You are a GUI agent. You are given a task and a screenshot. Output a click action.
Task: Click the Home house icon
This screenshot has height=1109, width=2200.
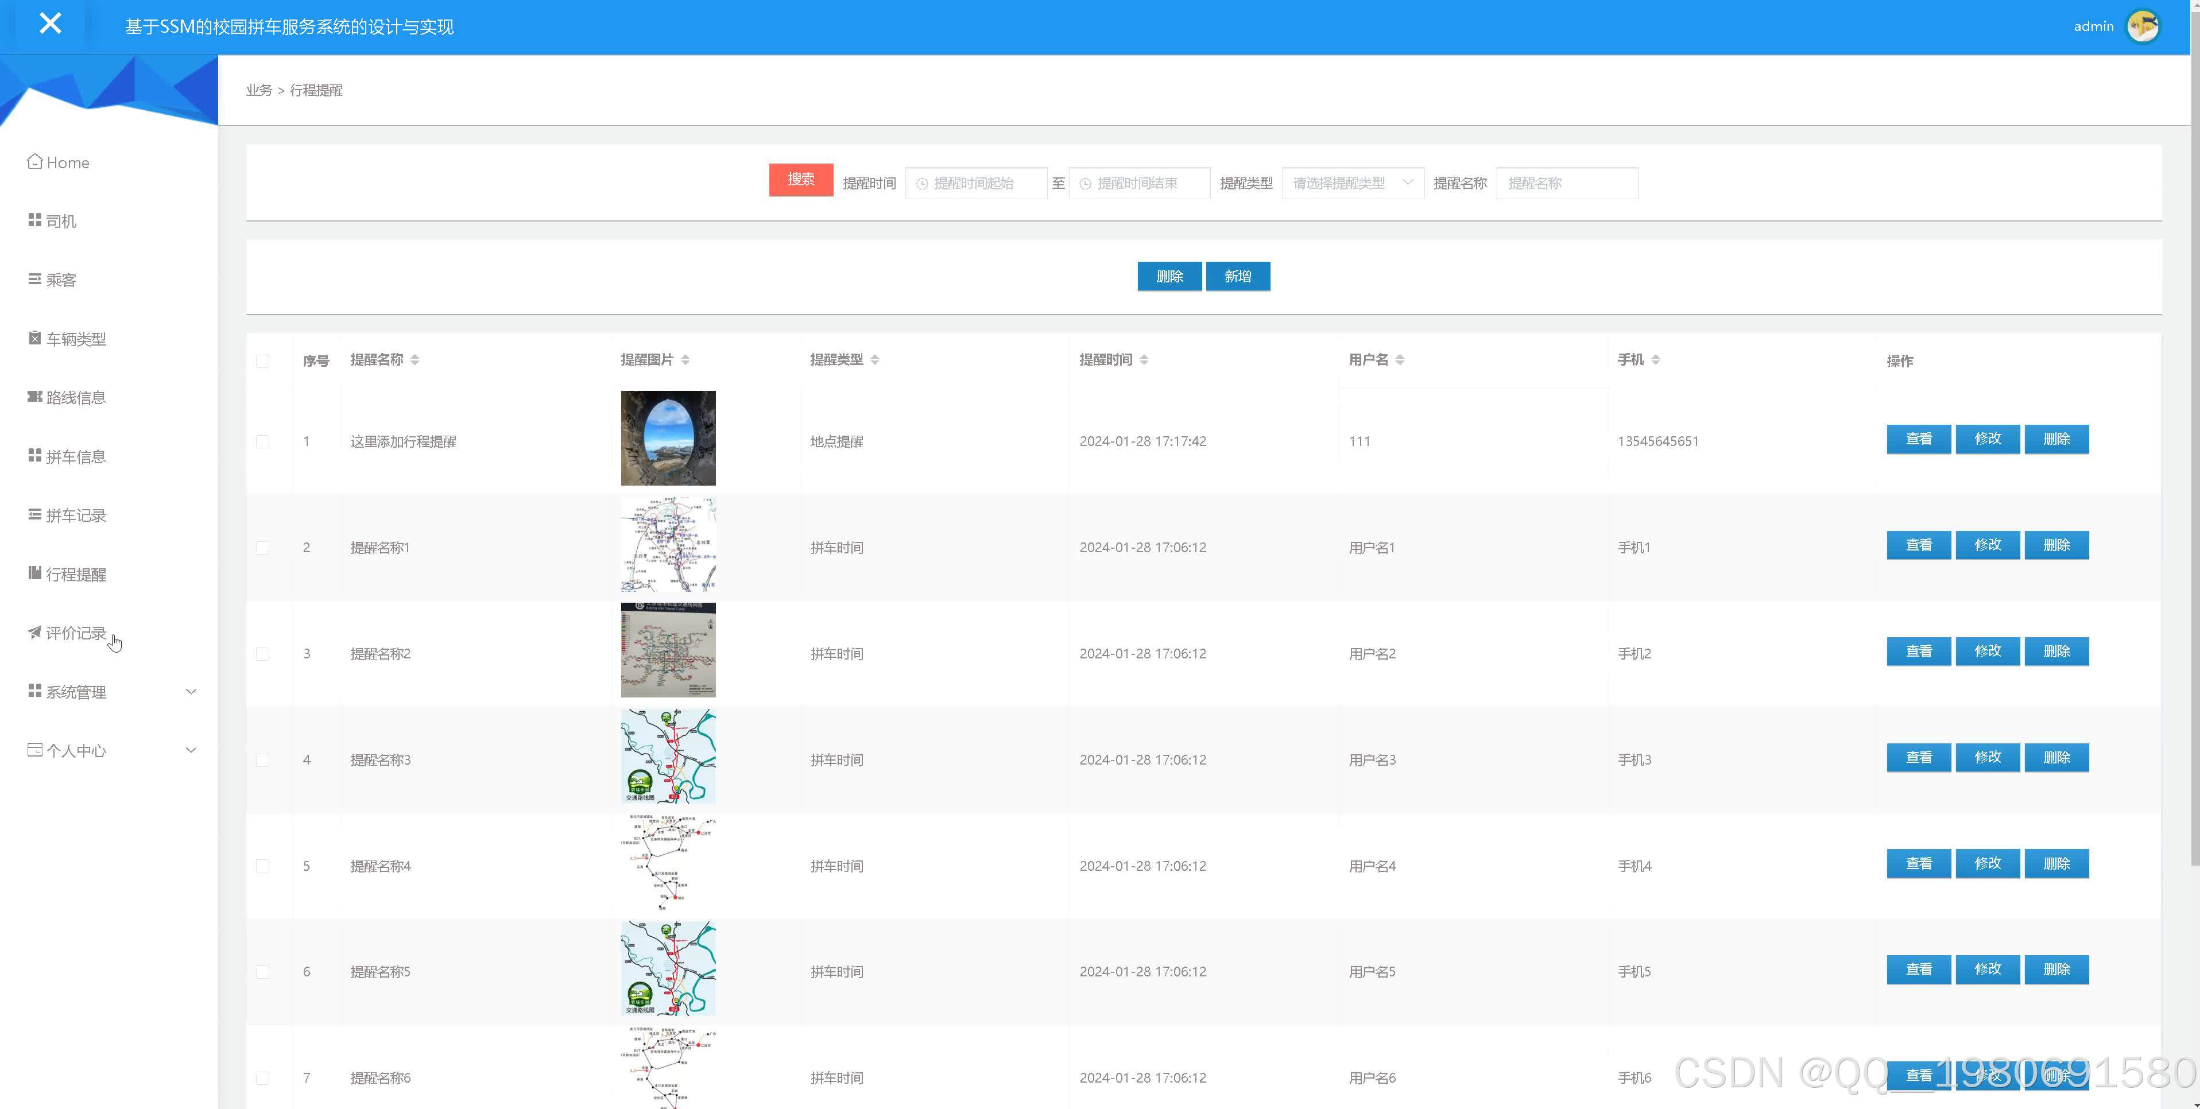coord(34,161)
